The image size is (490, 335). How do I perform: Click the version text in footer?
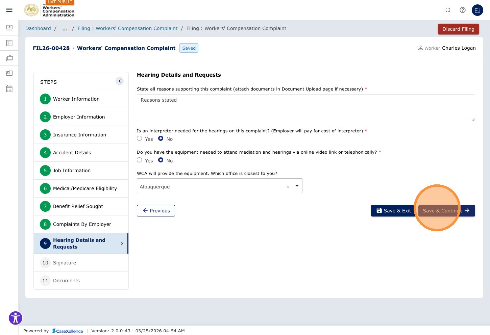click(x=138, y=331)
